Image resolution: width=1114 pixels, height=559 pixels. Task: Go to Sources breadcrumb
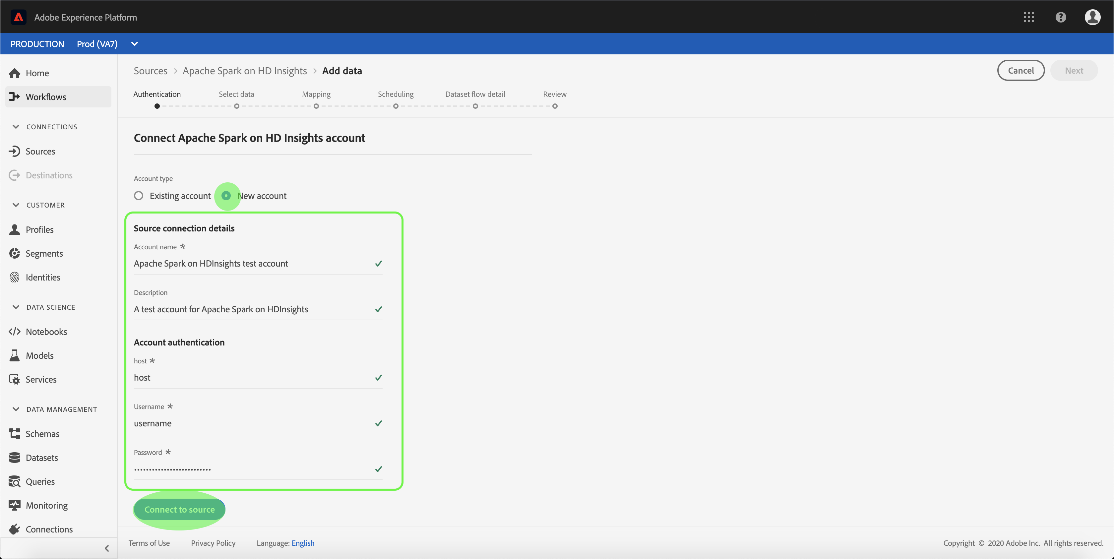pyautogui.click(x=150, y=71)
